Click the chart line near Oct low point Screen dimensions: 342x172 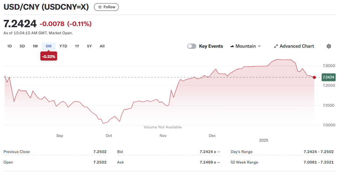coord(103,123)
